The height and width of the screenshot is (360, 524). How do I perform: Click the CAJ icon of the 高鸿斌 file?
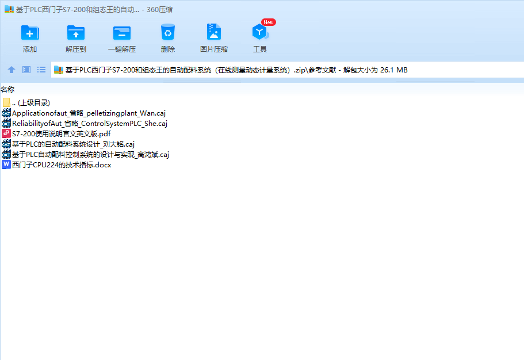(x=6, y=154)
